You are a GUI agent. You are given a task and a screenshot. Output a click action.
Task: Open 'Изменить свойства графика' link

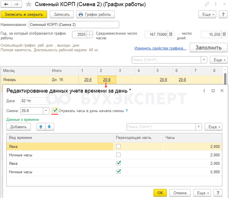(x=160, y=48)
